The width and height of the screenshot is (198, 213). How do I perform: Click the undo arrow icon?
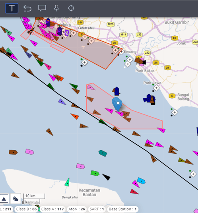(27, 8)
